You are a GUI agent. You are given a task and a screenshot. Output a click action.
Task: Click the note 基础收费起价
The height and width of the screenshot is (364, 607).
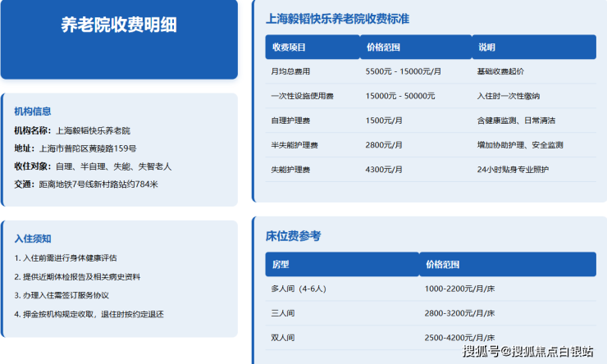500,71
